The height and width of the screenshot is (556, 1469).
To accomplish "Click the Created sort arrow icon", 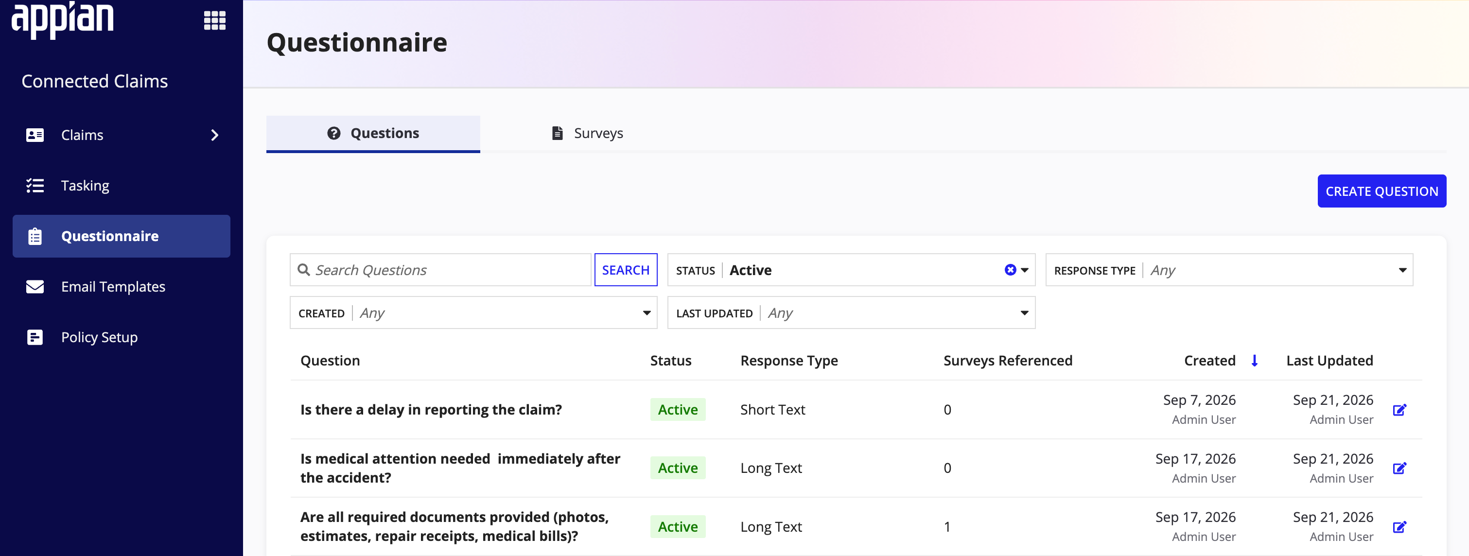I will (x=1254, y=361).
